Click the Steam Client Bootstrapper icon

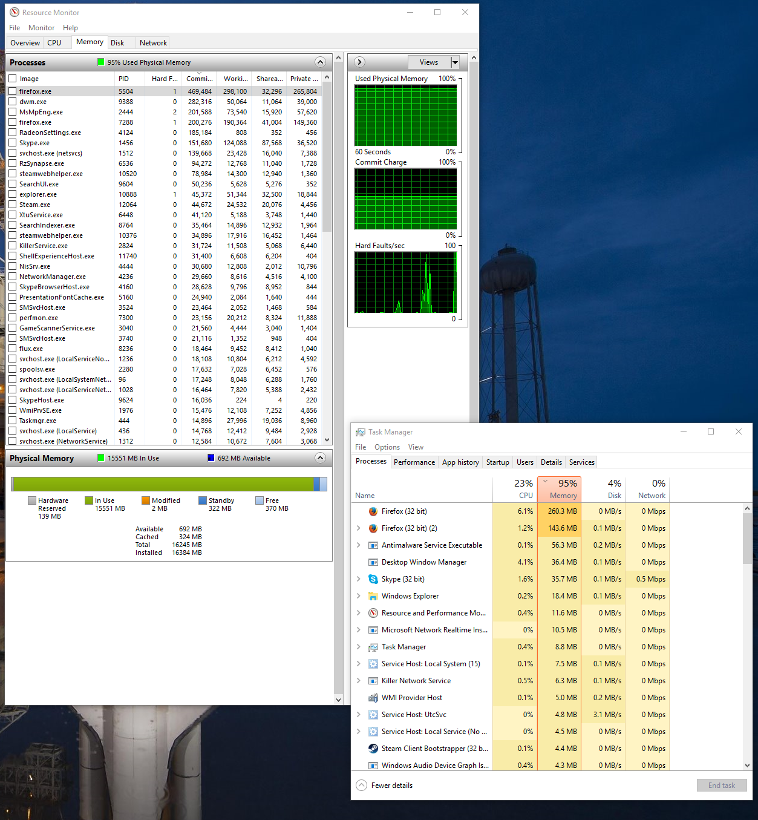tap(373, 749)
